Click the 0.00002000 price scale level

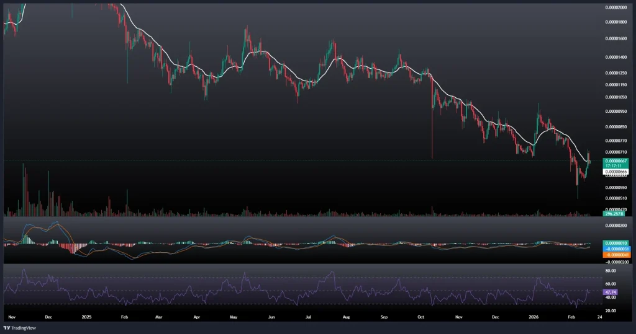pyautogui.click(x=616, y=7)
